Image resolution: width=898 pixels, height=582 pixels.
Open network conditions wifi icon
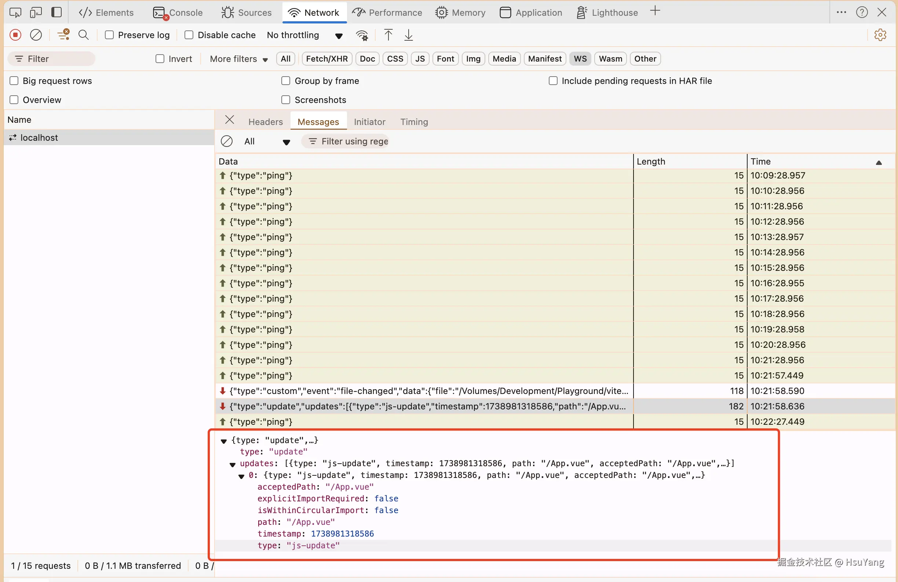[362, 35]
